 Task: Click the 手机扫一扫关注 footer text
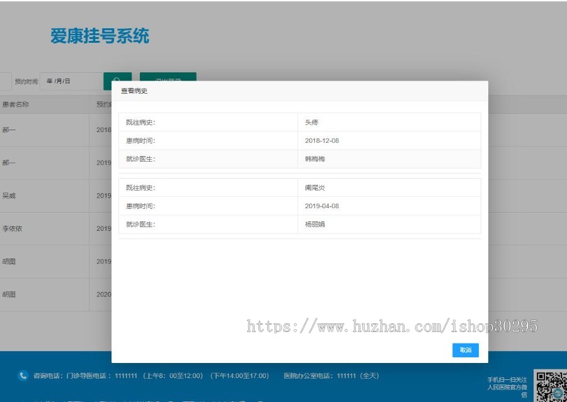click(507, 379)
